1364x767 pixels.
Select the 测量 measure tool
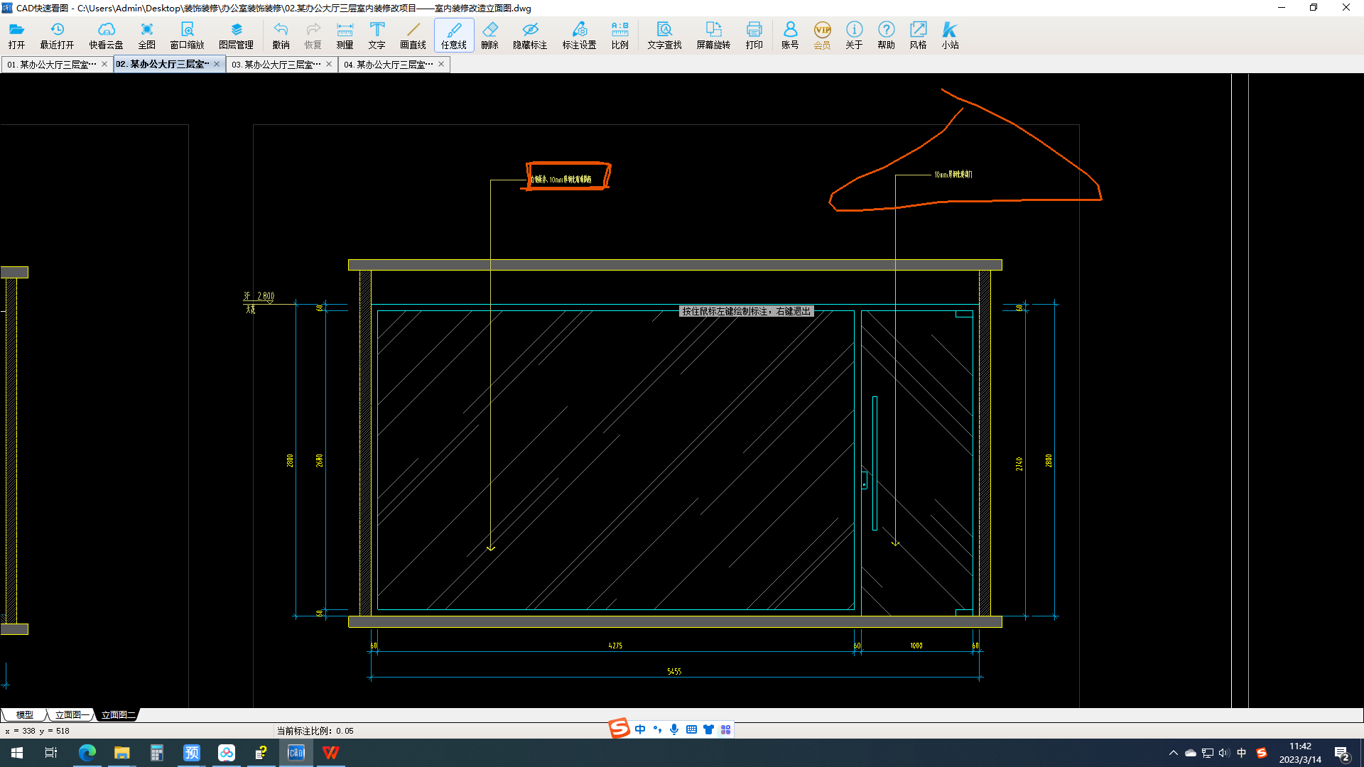point(345,36)
